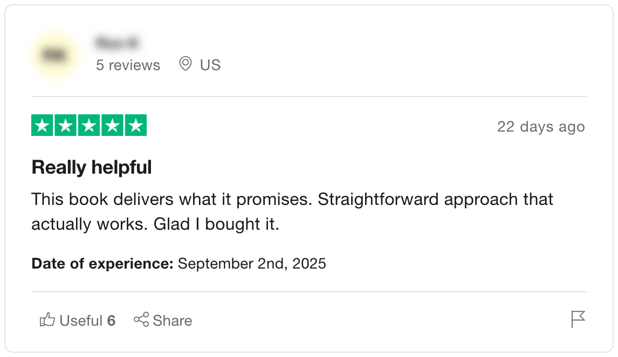
Task: Click the review body paragraph
Action: [x=293, y=211]
